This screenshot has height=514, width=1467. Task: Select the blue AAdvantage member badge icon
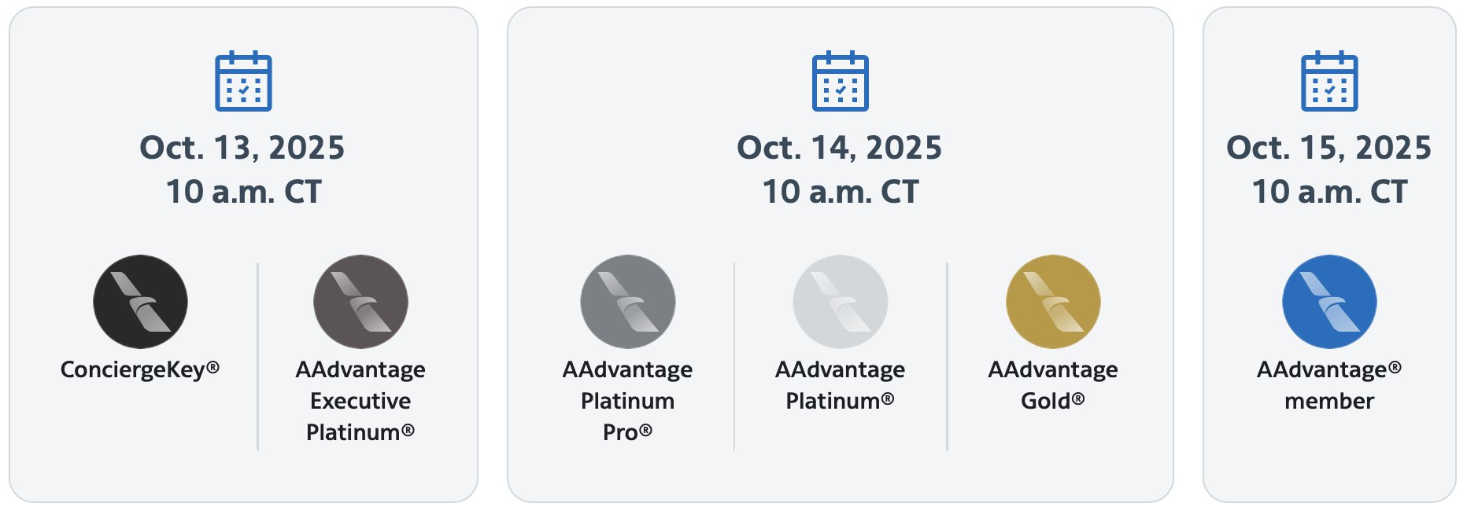[x=1329, y=302]
